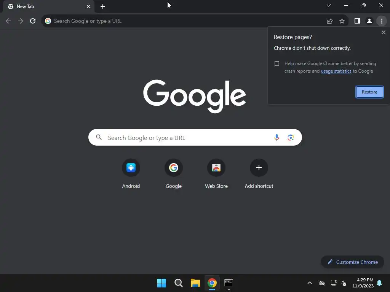Show hidden system tray icons
This screenshot has width=390, height=292.
tap(310, 283)
